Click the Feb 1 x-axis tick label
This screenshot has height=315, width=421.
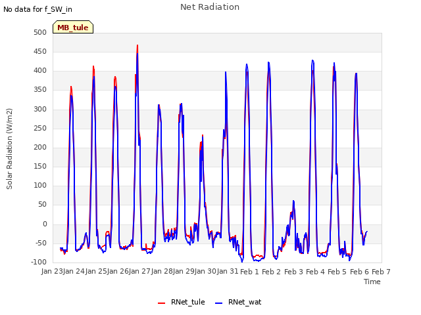249,272
